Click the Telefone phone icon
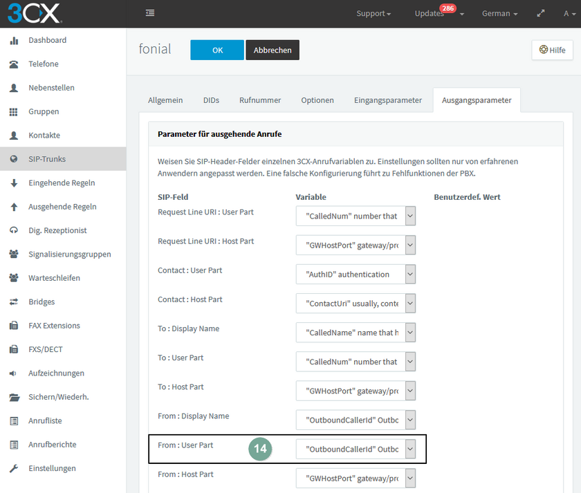The image size is (581, 493). (x=14, y=64)
